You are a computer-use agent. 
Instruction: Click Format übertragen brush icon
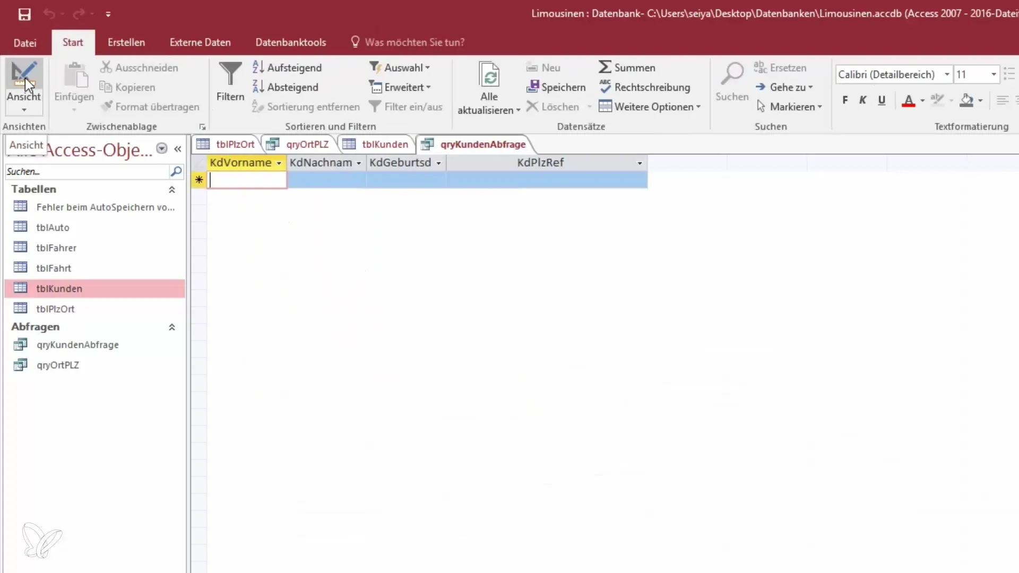point(107,107)
